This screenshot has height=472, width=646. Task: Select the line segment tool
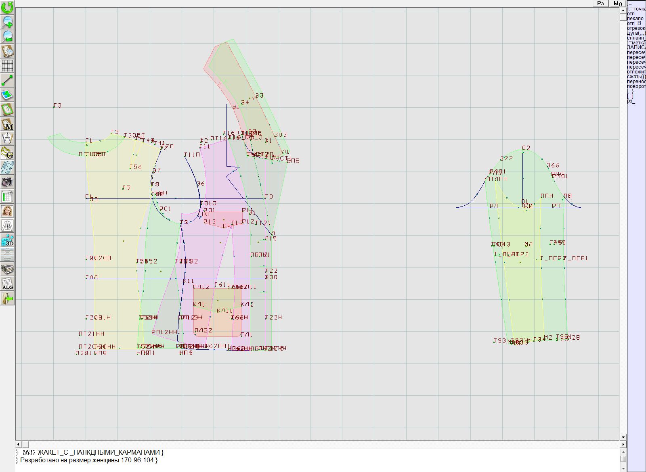coord(7,80)
